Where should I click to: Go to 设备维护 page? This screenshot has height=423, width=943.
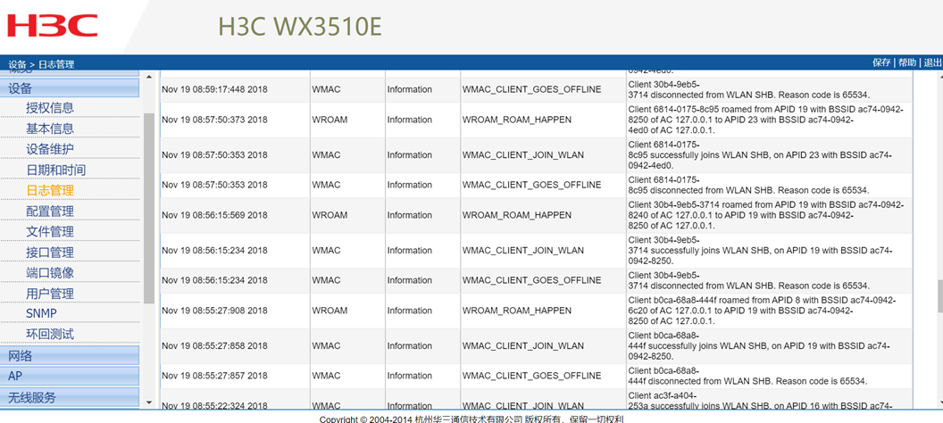point(50,149)
